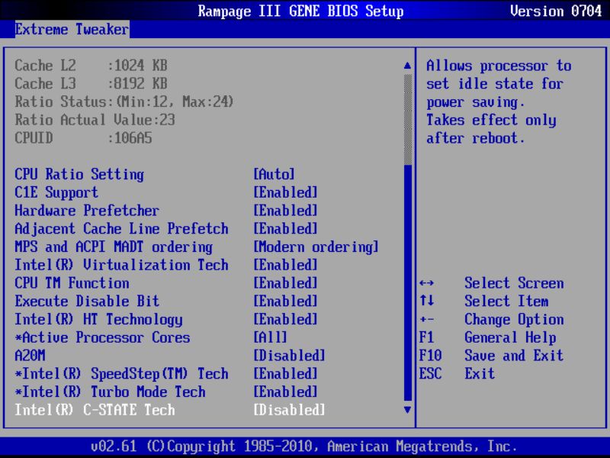
Task: Click the blue scrollbar thumb
Action: click(x=407, y=282)
